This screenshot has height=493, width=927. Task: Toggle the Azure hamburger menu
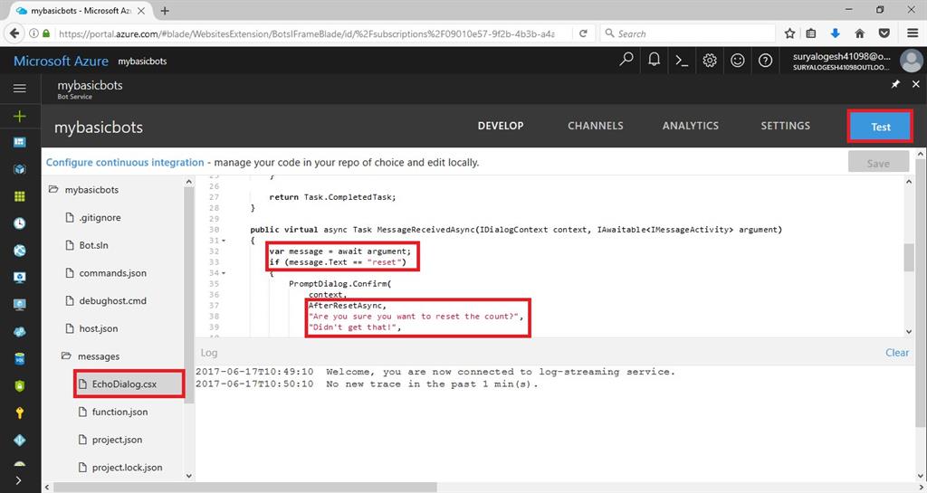(20, 89)
